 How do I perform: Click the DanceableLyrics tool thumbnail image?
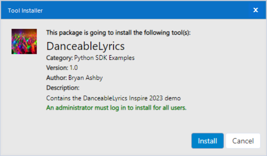click(24, 41)
